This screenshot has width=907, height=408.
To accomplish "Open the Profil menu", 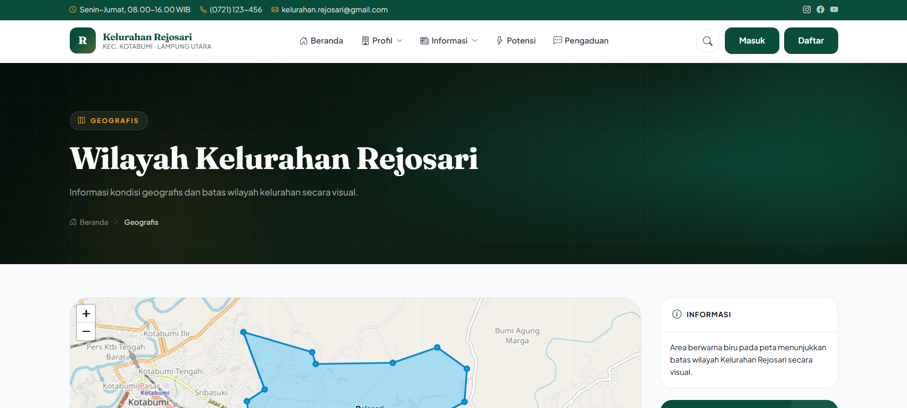I will click(382, 41).
